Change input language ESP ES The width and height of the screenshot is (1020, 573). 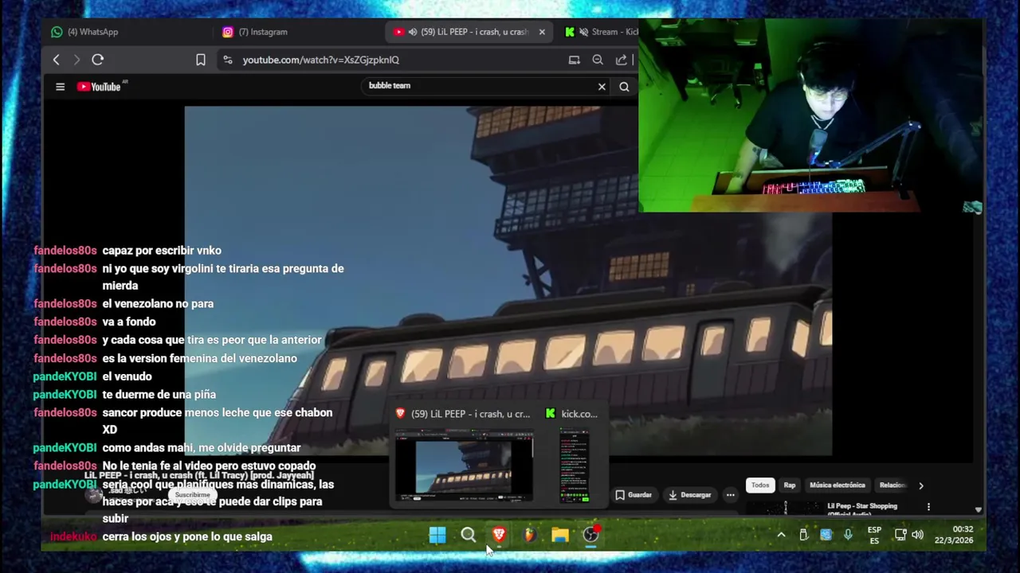coord(874,535)
